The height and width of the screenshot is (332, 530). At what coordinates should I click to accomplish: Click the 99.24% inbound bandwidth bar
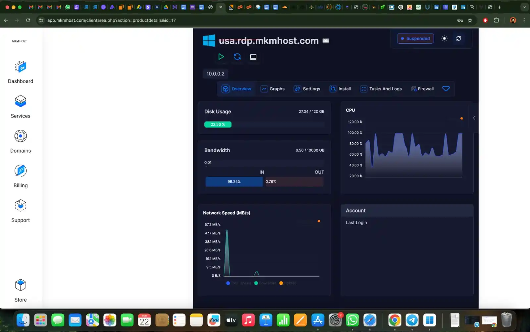234,181
